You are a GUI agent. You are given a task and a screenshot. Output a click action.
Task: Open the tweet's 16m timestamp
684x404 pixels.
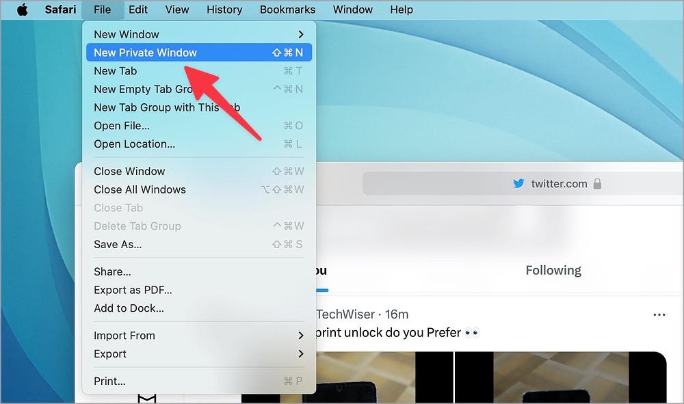[397, 314]
